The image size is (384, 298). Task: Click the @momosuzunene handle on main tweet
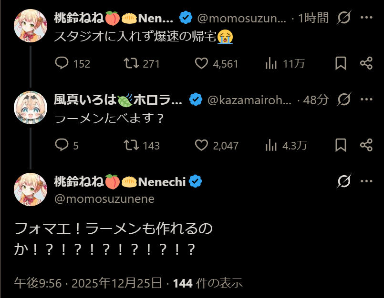[104, 199]
